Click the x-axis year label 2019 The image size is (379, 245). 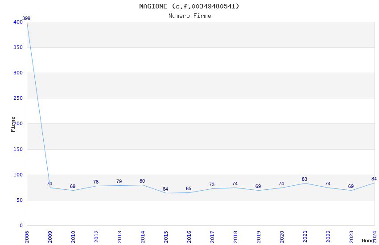tap(259, 237)
